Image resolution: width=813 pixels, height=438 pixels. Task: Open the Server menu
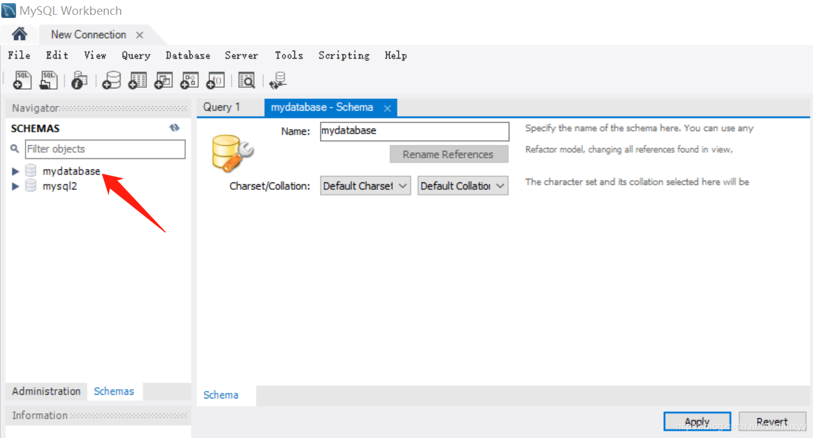coord(241,55)
